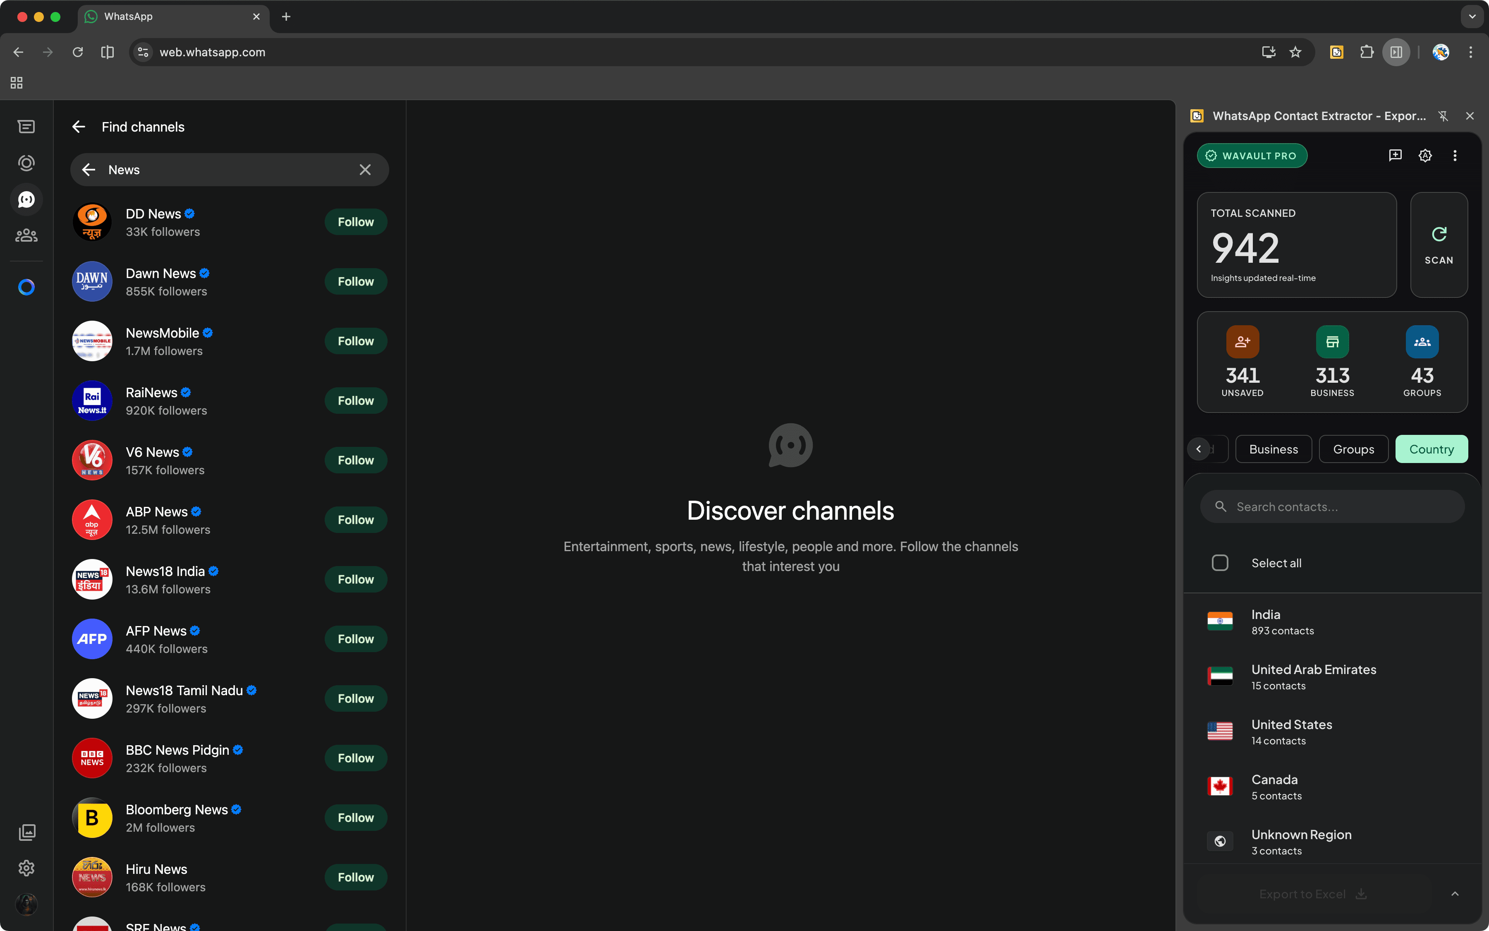Open the browser tab search dropdown
Image resolution: width=1489 pixels, height=931 pixels.
[1472, 17]
